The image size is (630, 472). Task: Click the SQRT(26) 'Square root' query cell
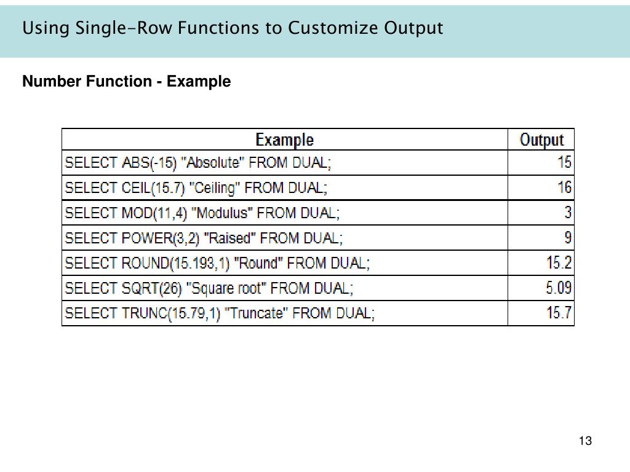(284, 288)
